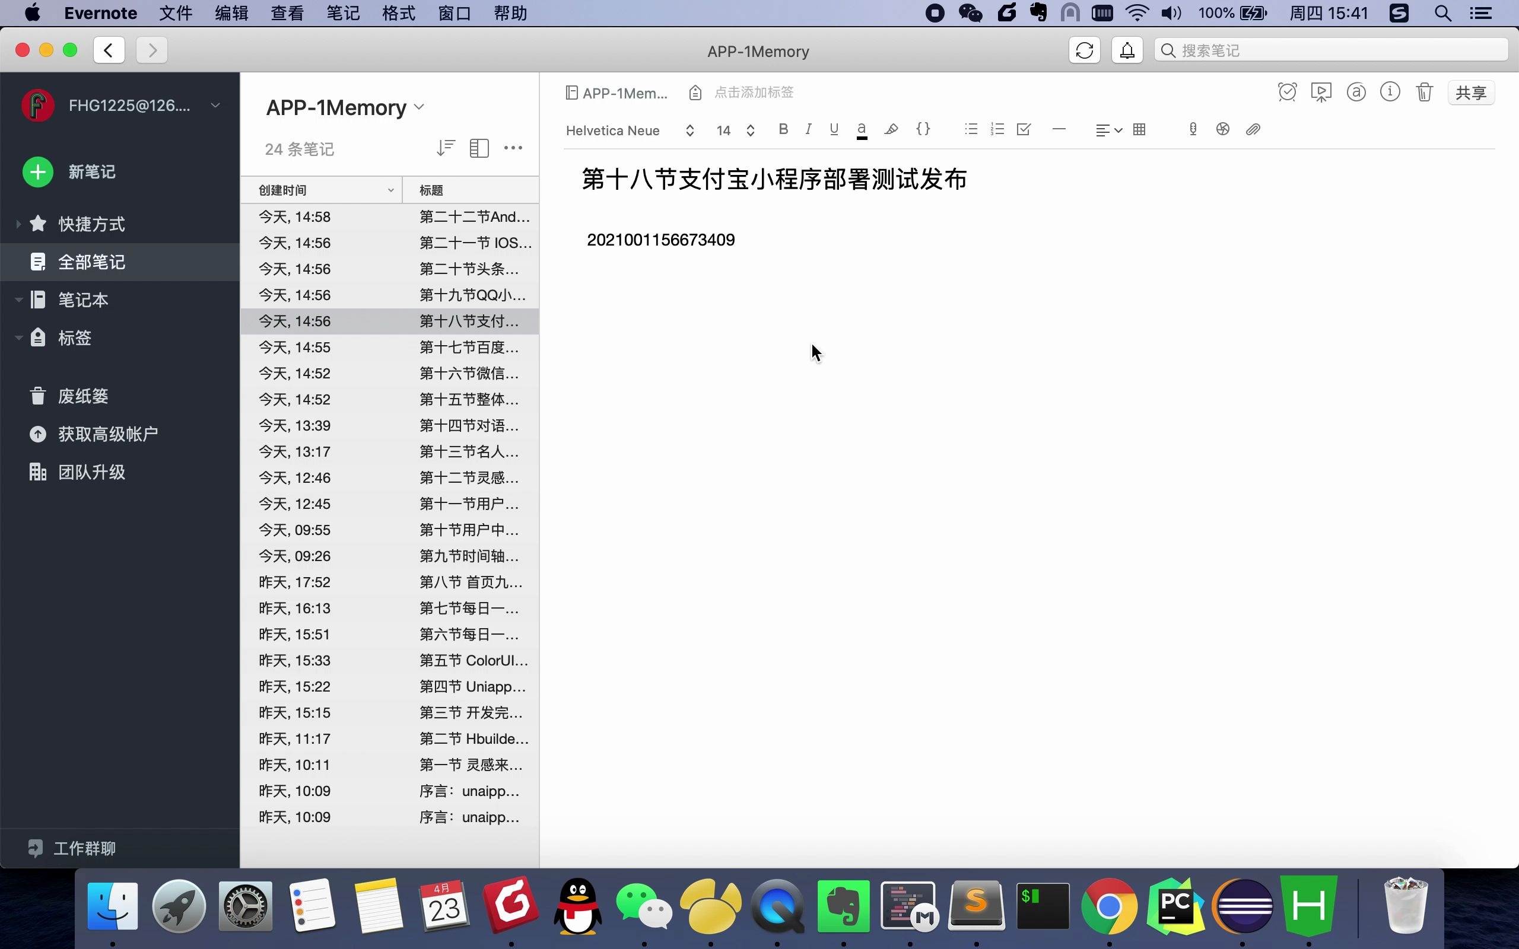The height and width of the screenshot is (949, 1519).
Task: Open PyCharm from the Dock
Action: coord(1175,906)
